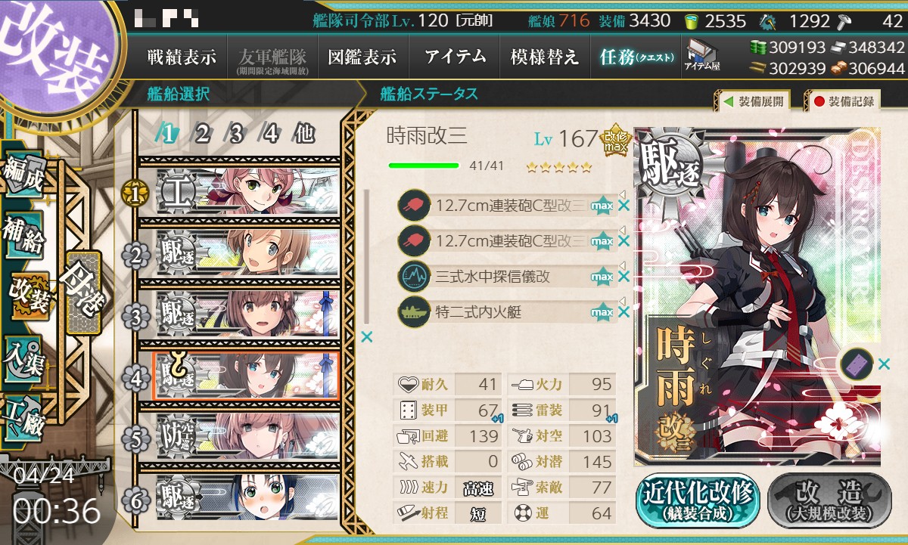Remove the 三式水中探信儀改 equipment with its X
Viewport: 908px width, 545px height.
623,277
